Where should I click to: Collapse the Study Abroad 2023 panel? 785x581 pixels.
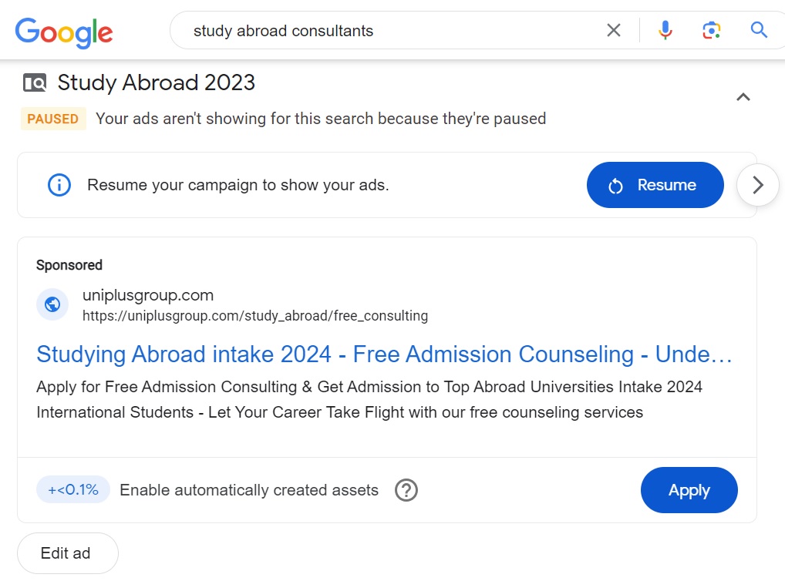743,97
